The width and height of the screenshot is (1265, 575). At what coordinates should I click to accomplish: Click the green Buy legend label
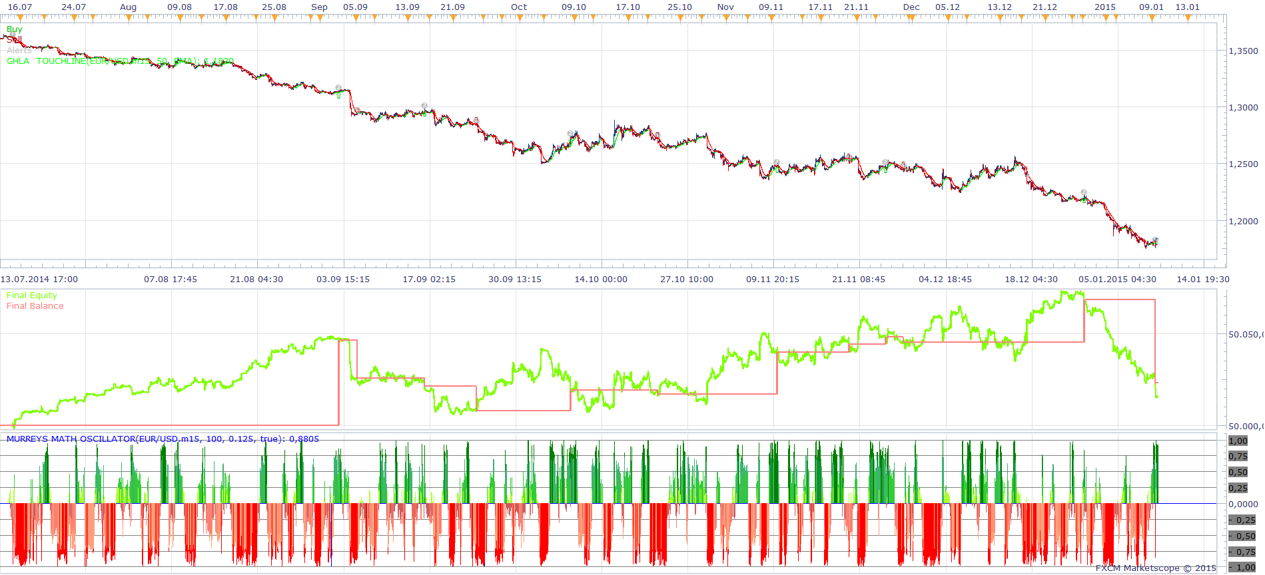14,29
